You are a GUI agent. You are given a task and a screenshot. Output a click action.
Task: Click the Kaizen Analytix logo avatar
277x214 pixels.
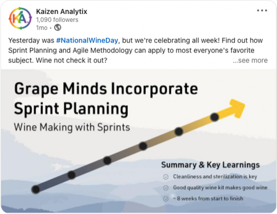pos(20,19)
